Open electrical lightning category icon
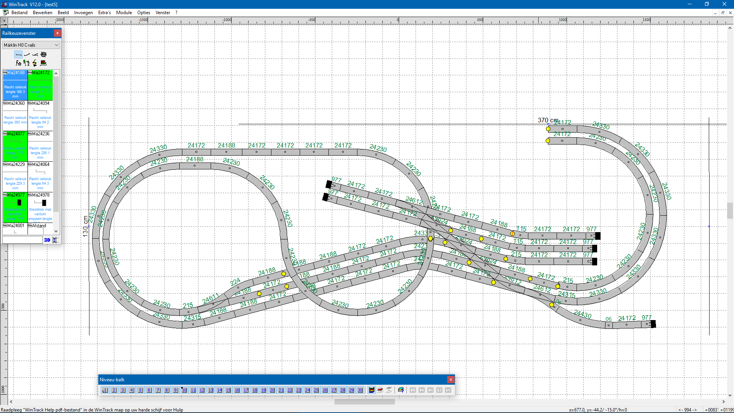The height and width of the screenshot is (413, 734). point(35,63)
